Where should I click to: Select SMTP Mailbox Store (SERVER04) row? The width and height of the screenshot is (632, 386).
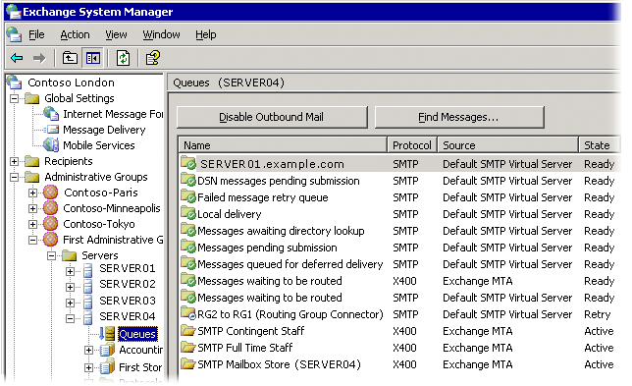[399, 364]
